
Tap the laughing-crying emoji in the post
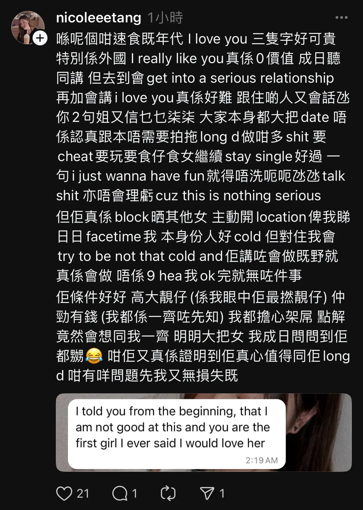click(x=94, y=356)
